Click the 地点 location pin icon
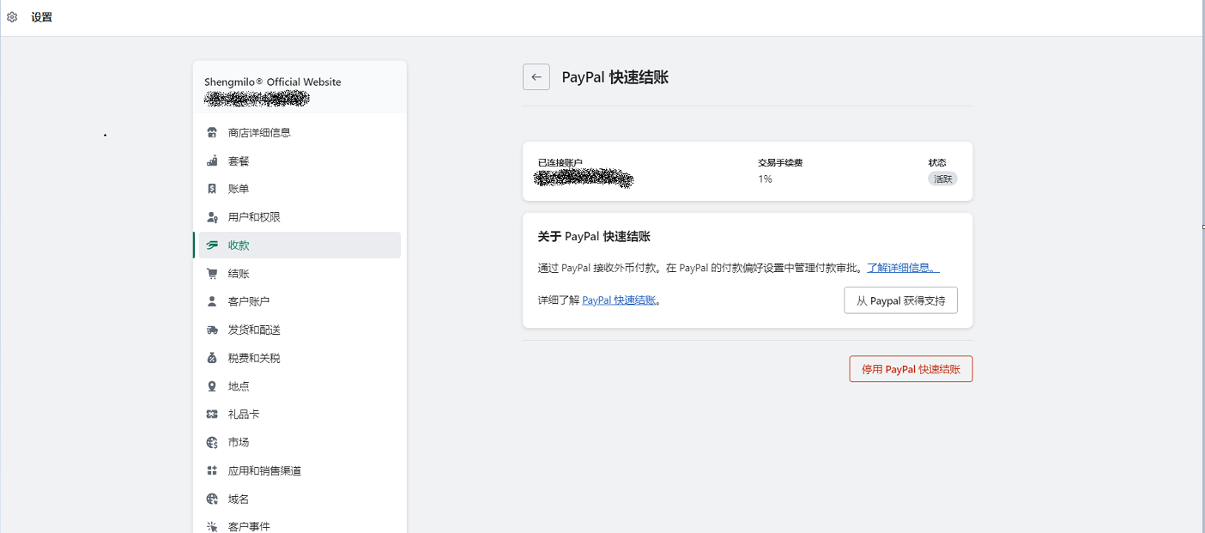This screenshot has height=533, width=1205. pyautogui.click(x=212, y=386)
